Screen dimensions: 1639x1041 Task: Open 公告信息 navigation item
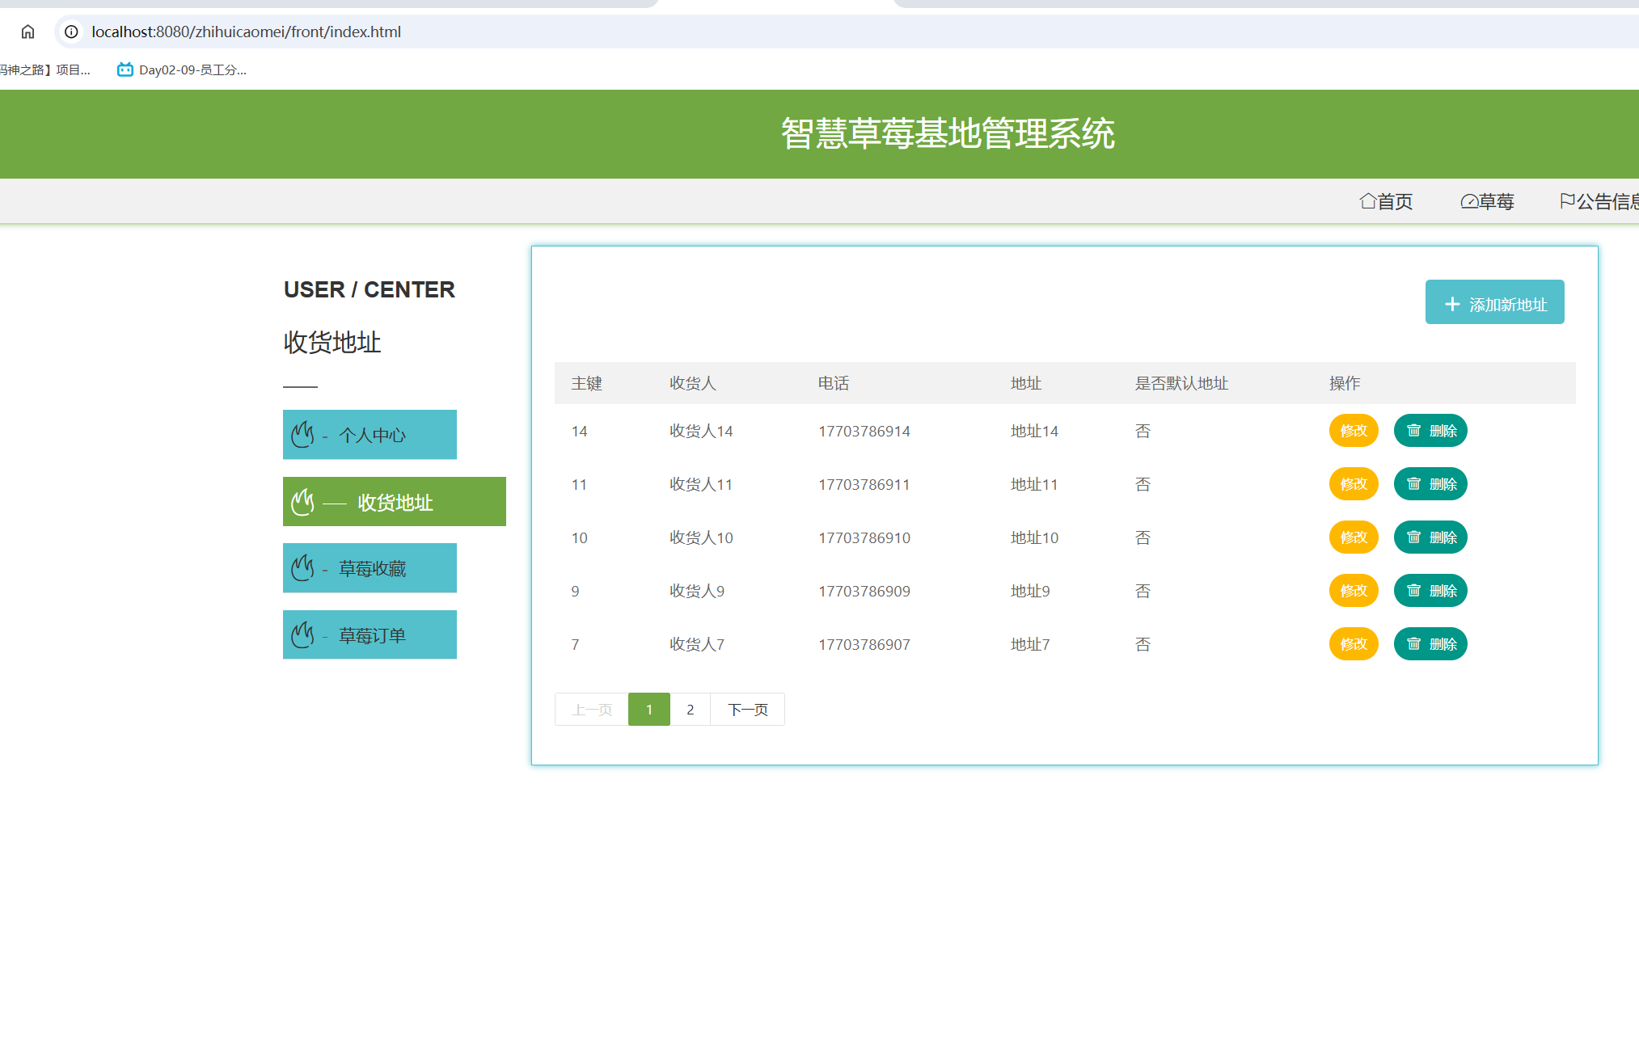1599,201
